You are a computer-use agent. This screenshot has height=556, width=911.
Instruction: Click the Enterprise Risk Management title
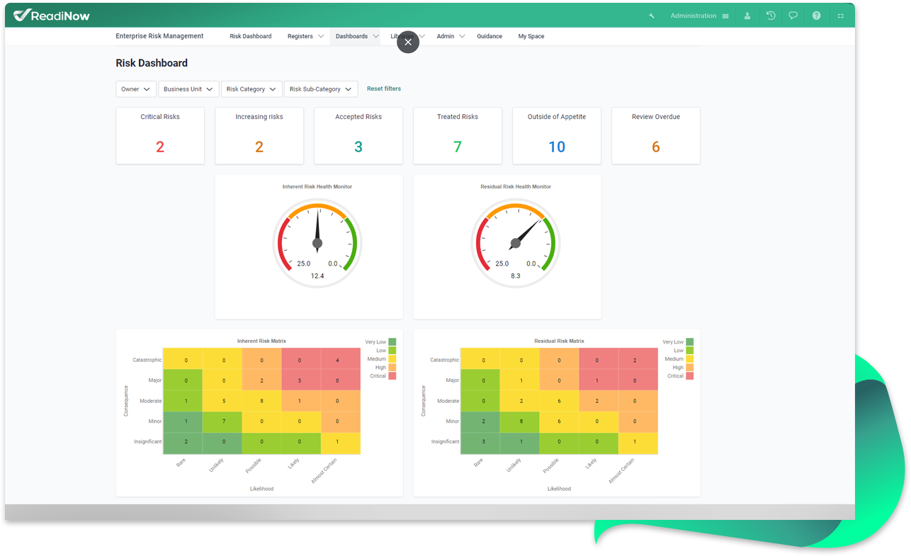click(159, 36)
